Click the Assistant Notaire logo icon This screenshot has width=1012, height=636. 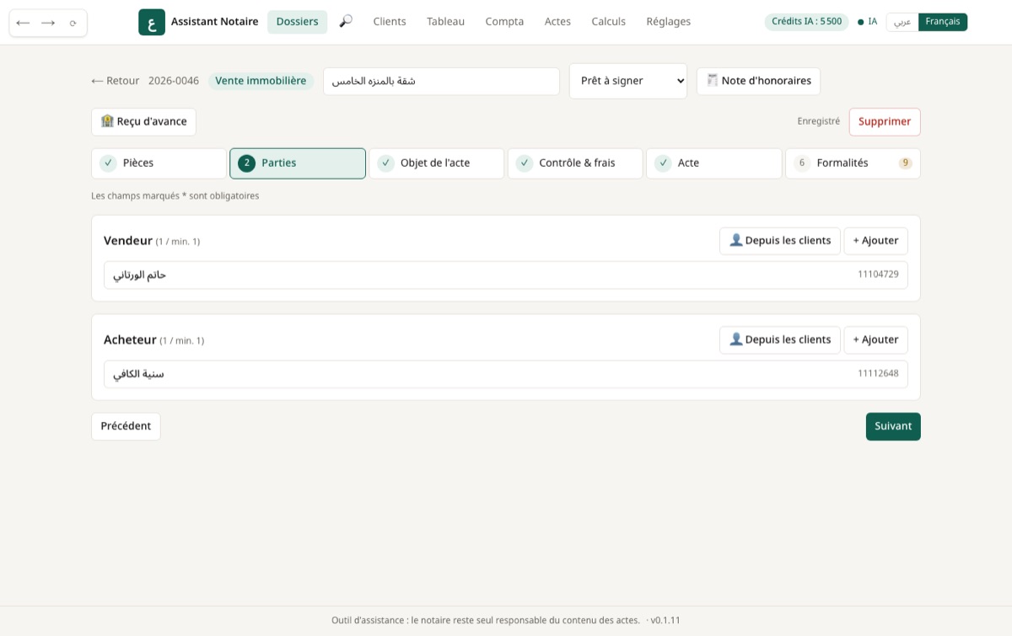(152, 22)
